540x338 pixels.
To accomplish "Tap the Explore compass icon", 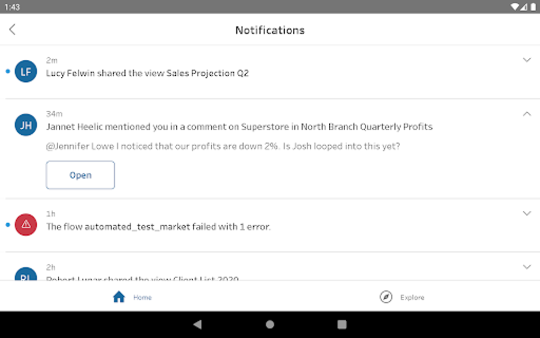I will point(385,297).
